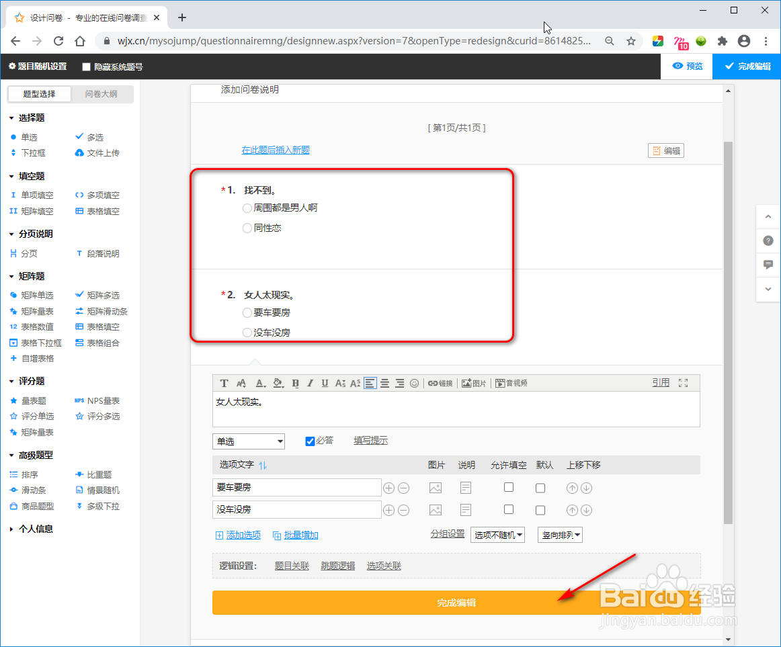Switch to 题型选择 tab

click(x=40, y=94)
